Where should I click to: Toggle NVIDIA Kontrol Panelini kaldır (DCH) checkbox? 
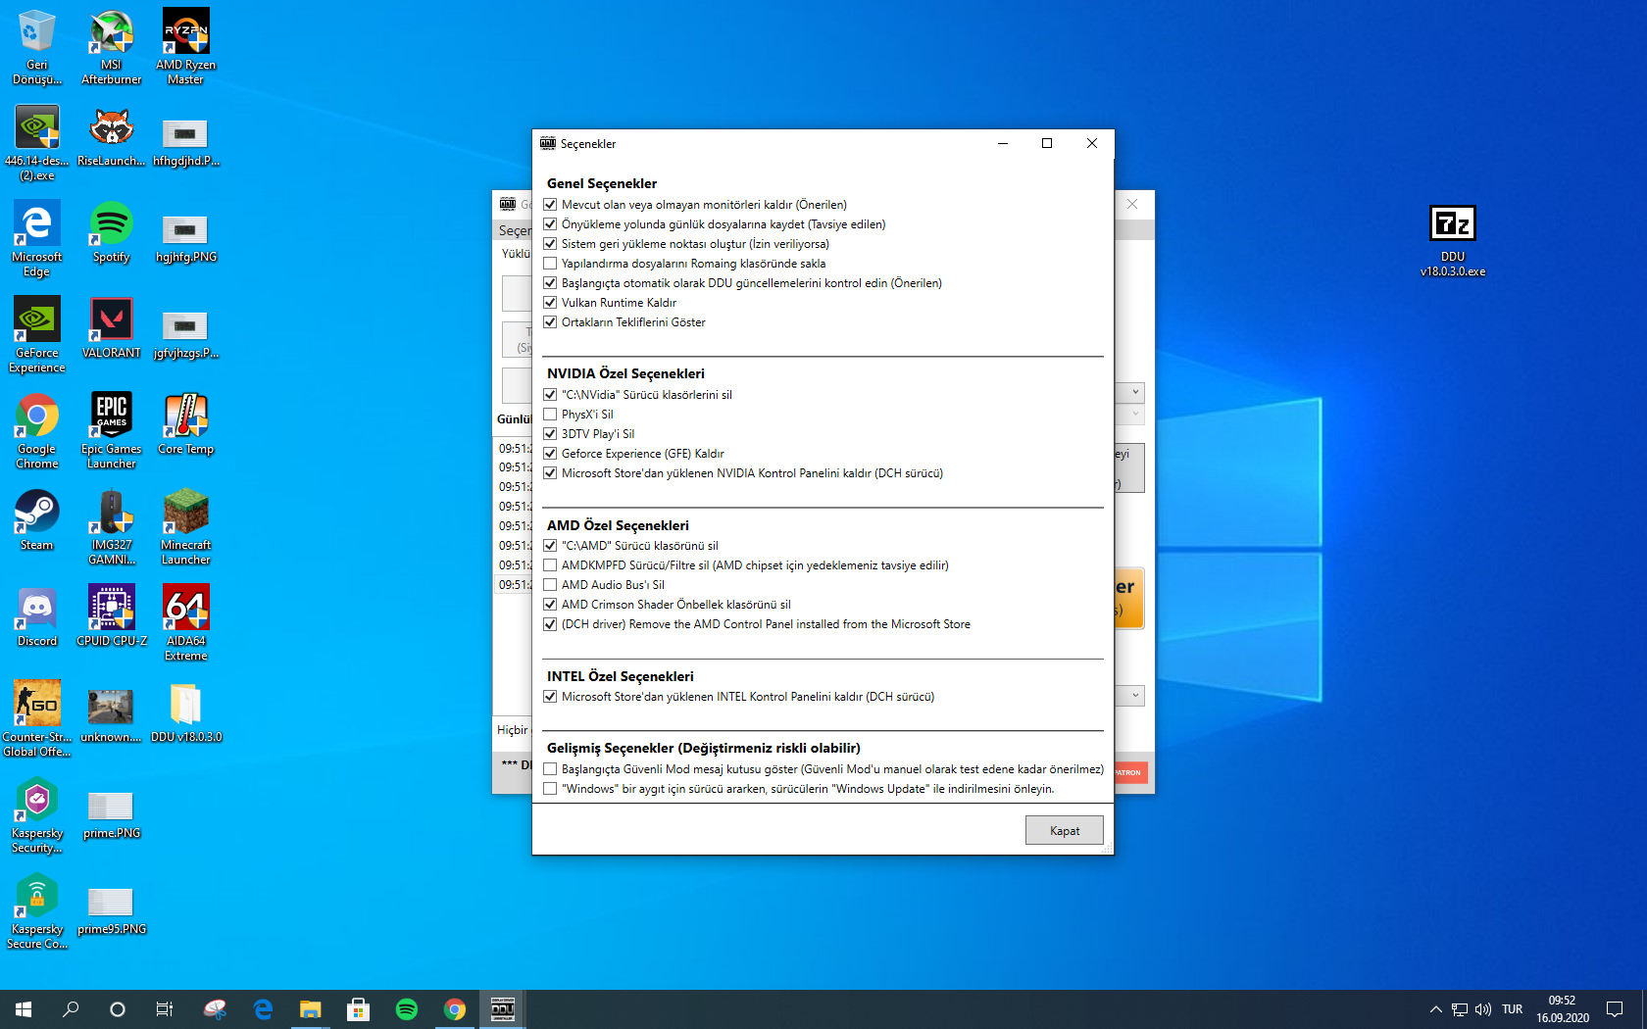(550, 473)
